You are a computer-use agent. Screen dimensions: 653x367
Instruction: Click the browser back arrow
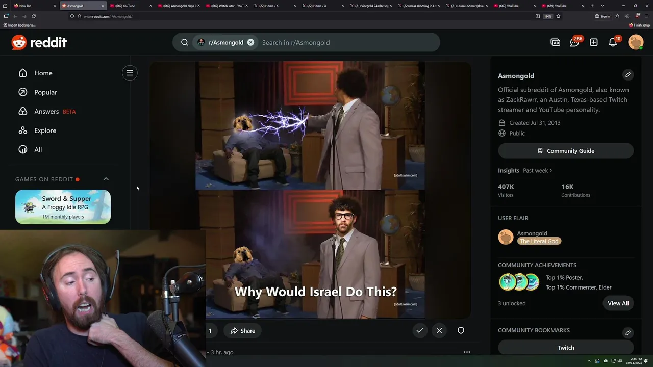tap(15, 16)
